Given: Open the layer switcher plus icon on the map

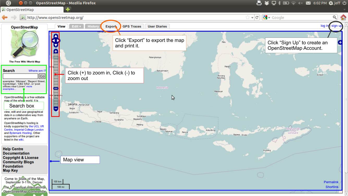Looking at the screenshot, I should tap(340, 42).
